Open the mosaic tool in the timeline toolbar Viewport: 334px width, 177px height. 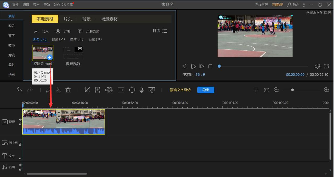pos(109,90)
